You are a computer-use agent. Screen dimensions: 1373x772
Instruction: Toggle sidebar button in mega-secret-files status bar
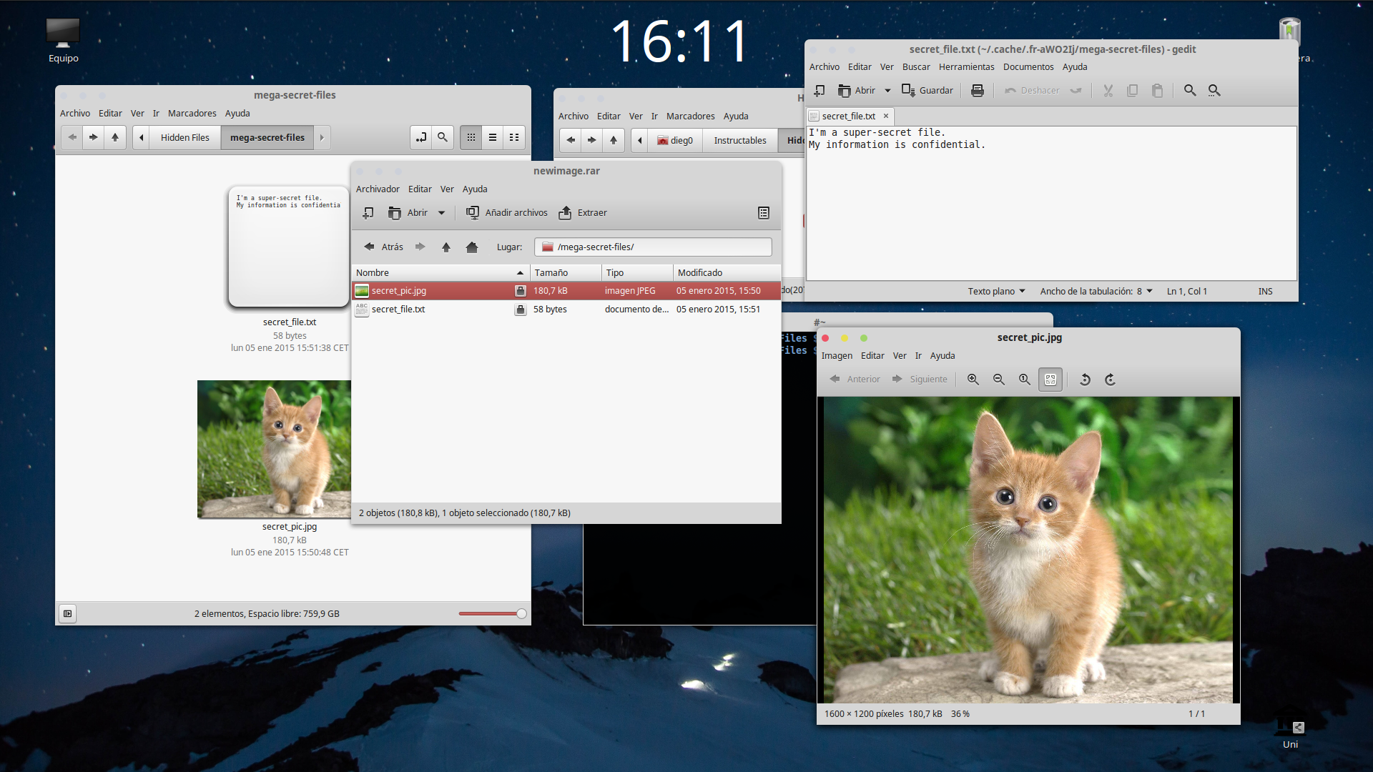point(67,613)
